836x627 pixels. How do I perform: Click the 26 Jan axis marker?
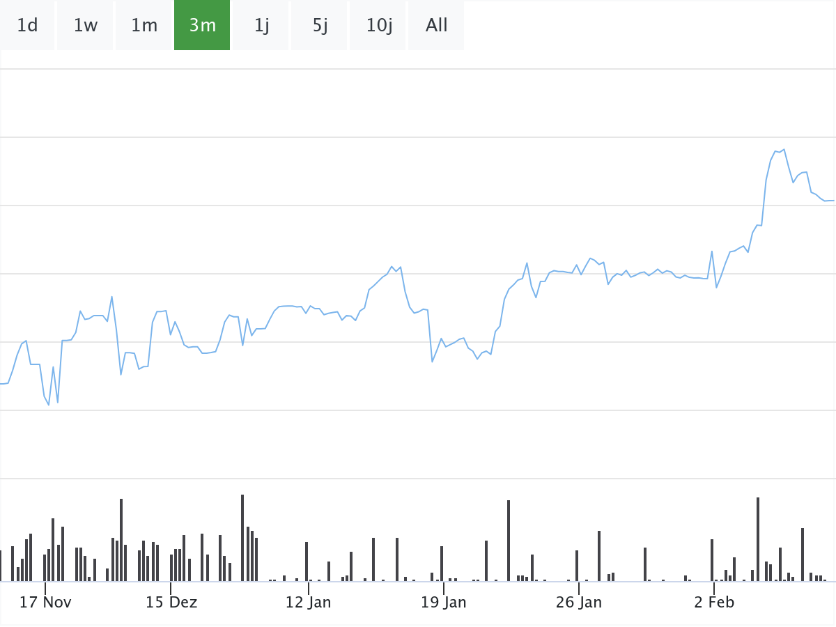tap(578, 603)
